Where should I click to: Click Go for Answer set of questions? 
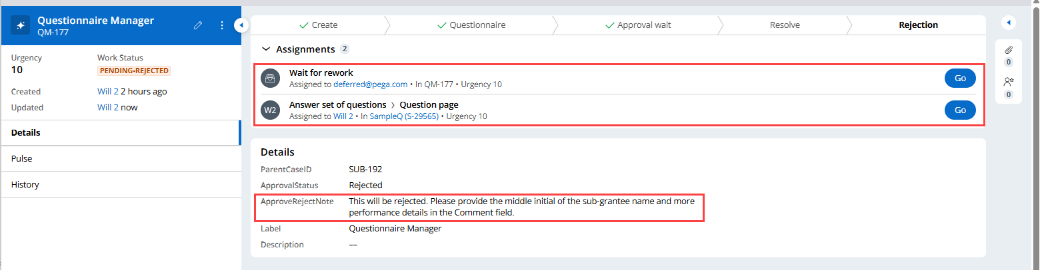click(960, 110)
